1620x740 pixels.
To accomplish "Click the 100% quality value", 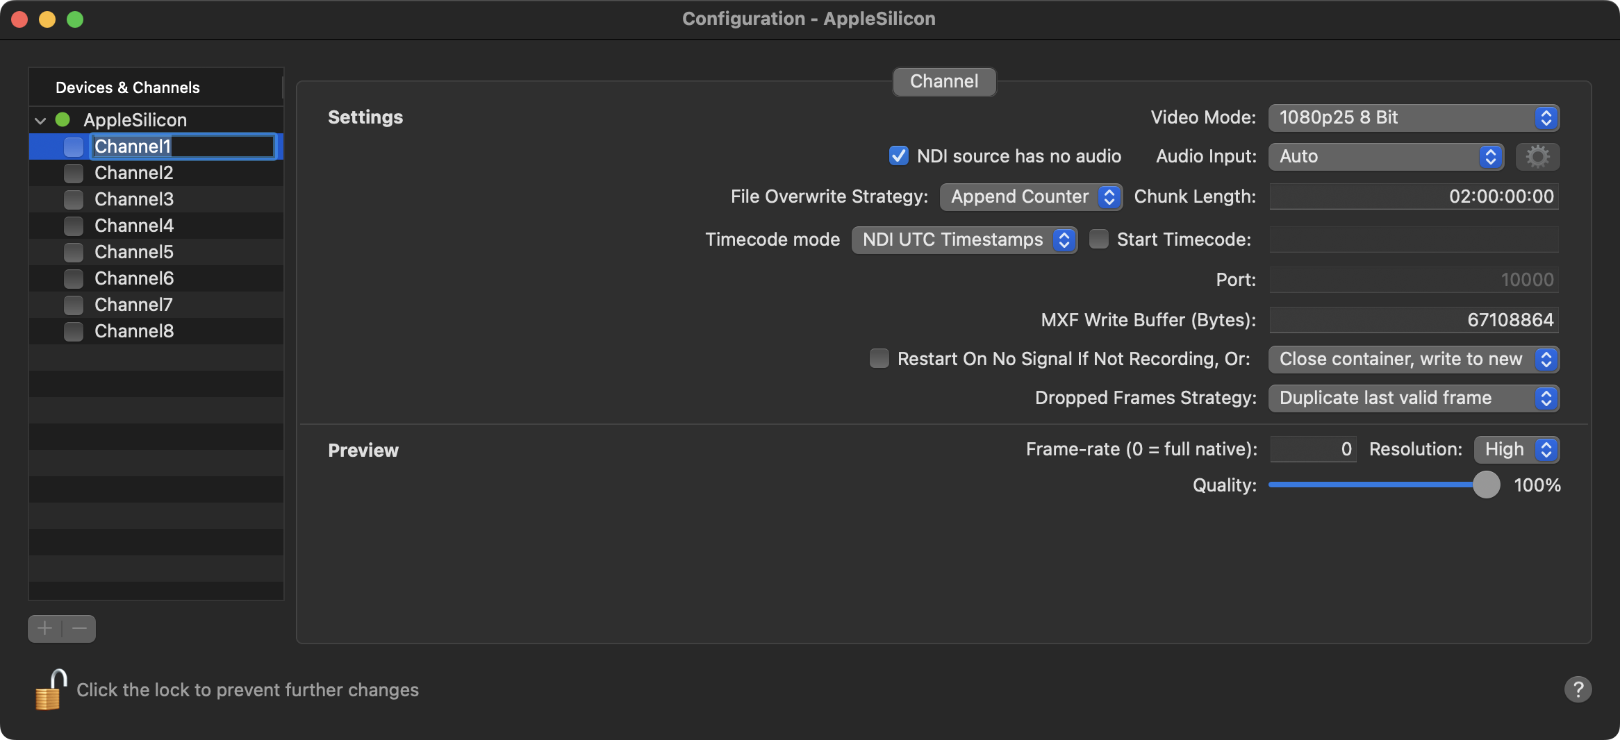I will 1537,485.
